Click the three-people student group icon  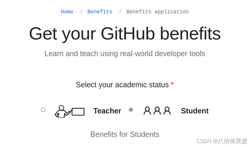coord(157,111)
